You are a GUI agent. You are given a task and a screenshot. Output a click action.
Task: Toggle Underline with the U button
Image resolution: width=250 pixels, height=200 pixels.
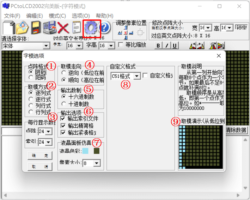(175, 46)
